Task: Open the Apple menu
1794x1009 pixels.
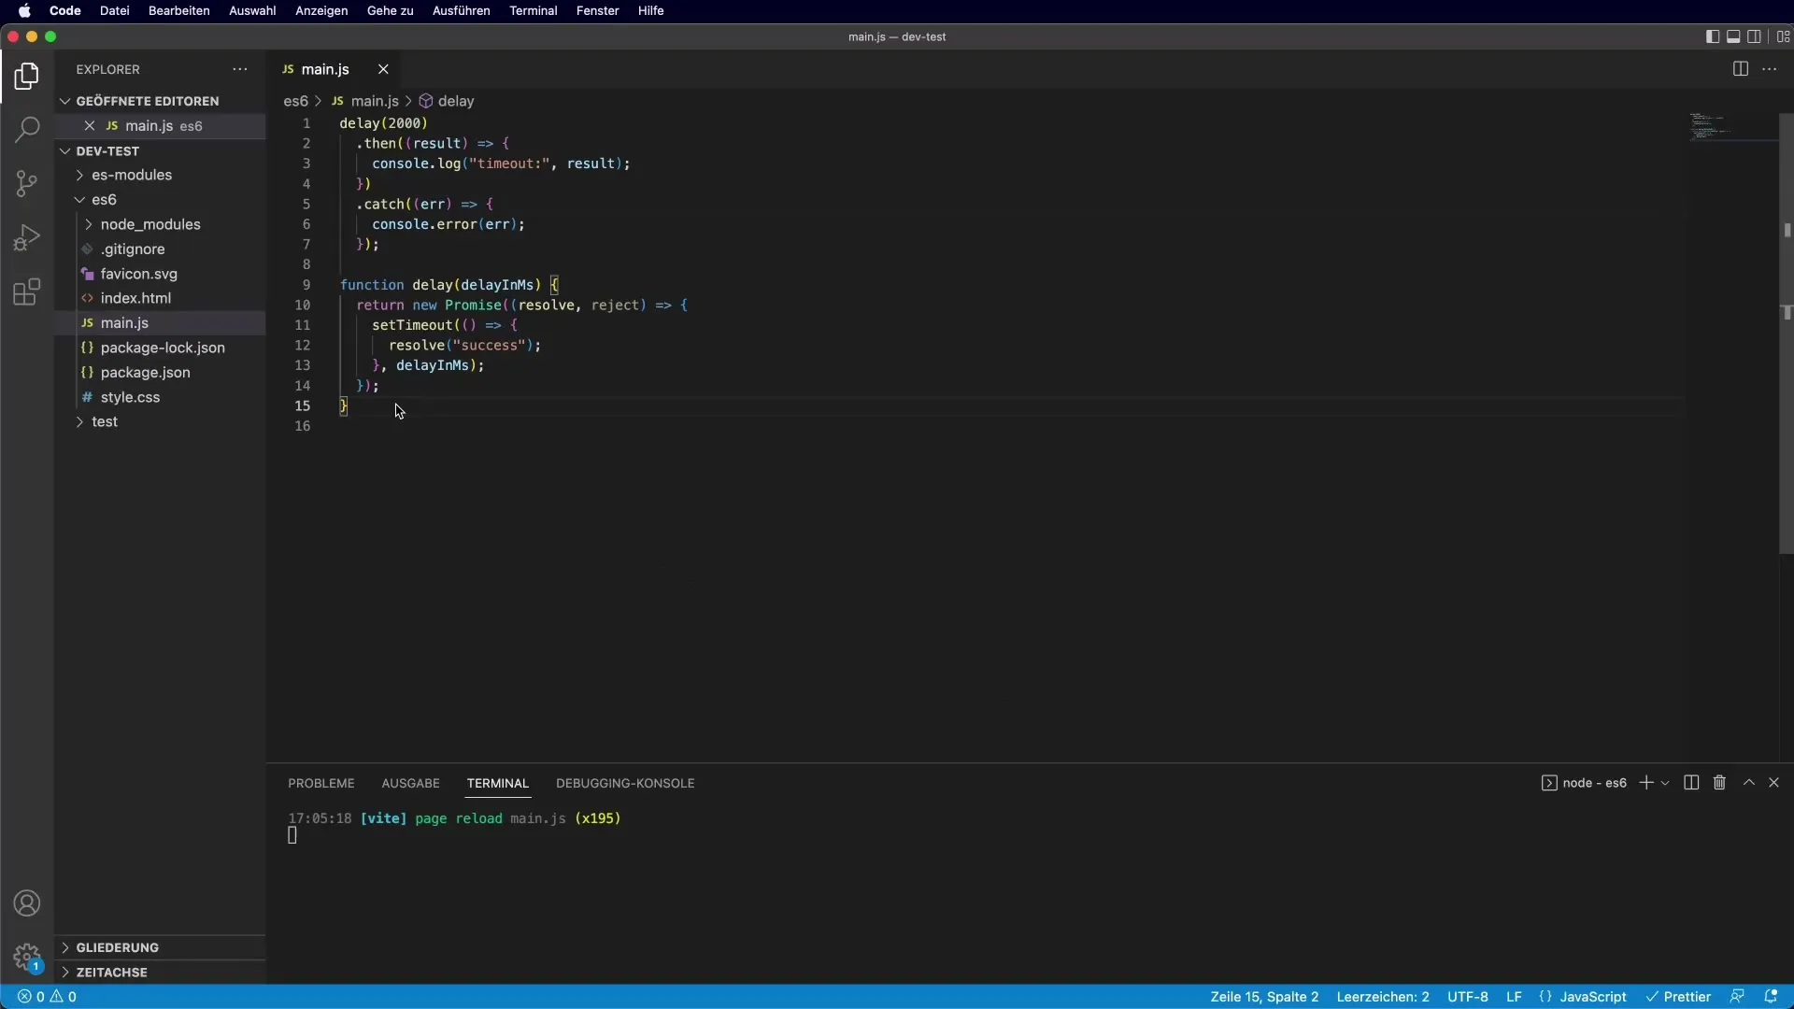Action: click(24, 10)
